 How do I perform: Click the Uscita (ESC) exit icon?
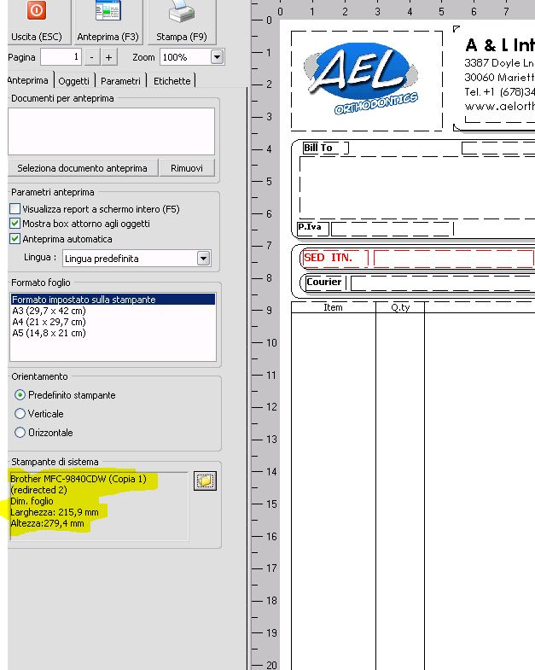point(37,10)
